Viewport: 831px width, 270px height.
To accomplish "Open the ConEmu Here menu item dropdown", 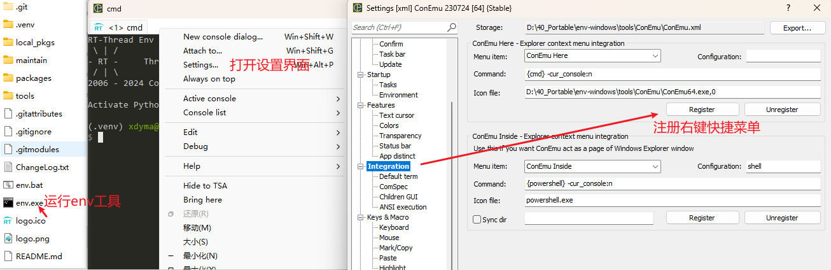I will pos(656,57).
